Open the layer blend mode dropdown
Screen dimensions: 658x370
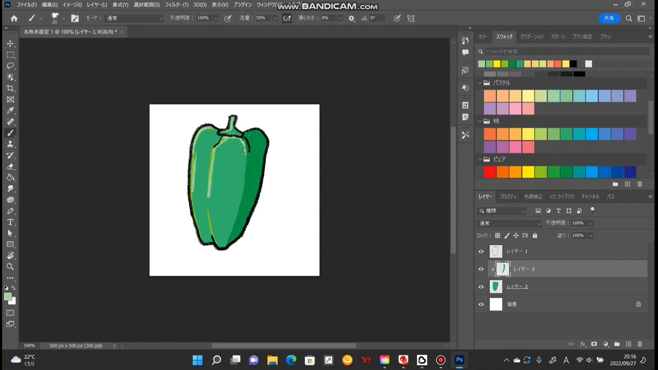click(509, 223)
